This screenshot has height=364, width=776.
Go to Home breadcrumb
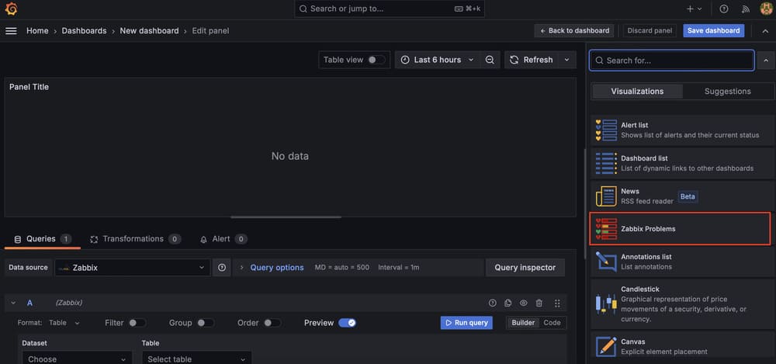click(x=37, y=31)
